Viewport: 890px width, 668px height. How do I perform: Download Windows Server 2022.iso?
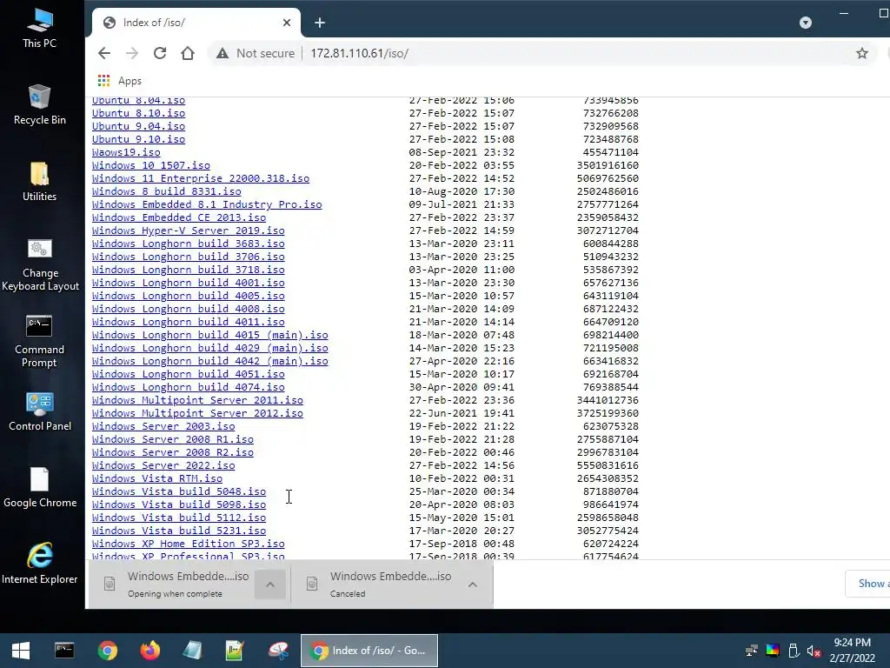click(x=163, y=466)
